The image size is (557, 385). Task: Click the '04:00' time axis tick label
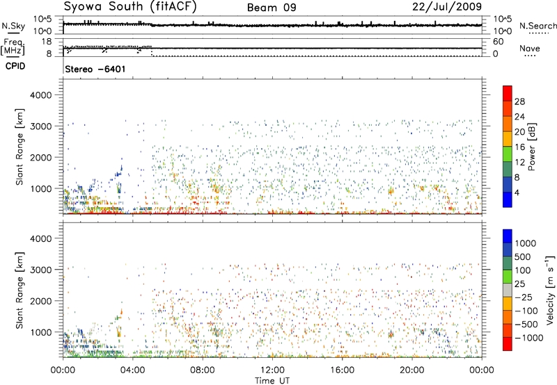(132, 370)
